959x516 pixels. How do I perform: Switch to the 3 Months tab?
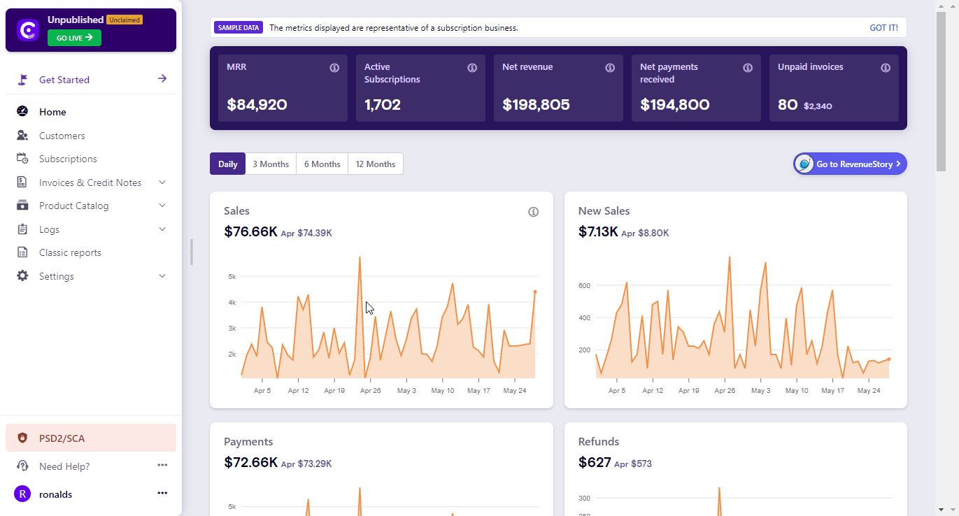pyautogui.click(x=271, y=164)
